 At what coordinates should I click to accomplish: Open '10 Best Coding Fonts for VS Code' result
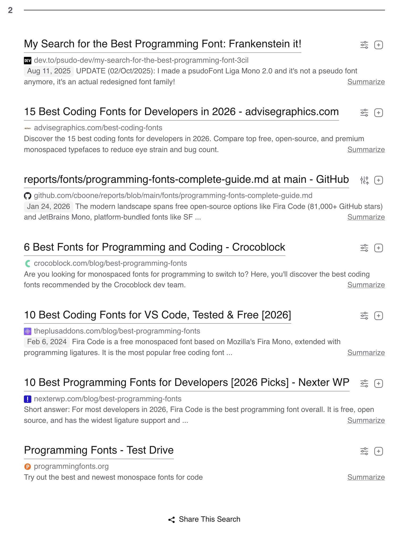157,315
